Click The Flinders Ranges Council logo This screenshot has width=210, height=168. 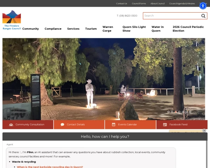(x=12, y=20)
